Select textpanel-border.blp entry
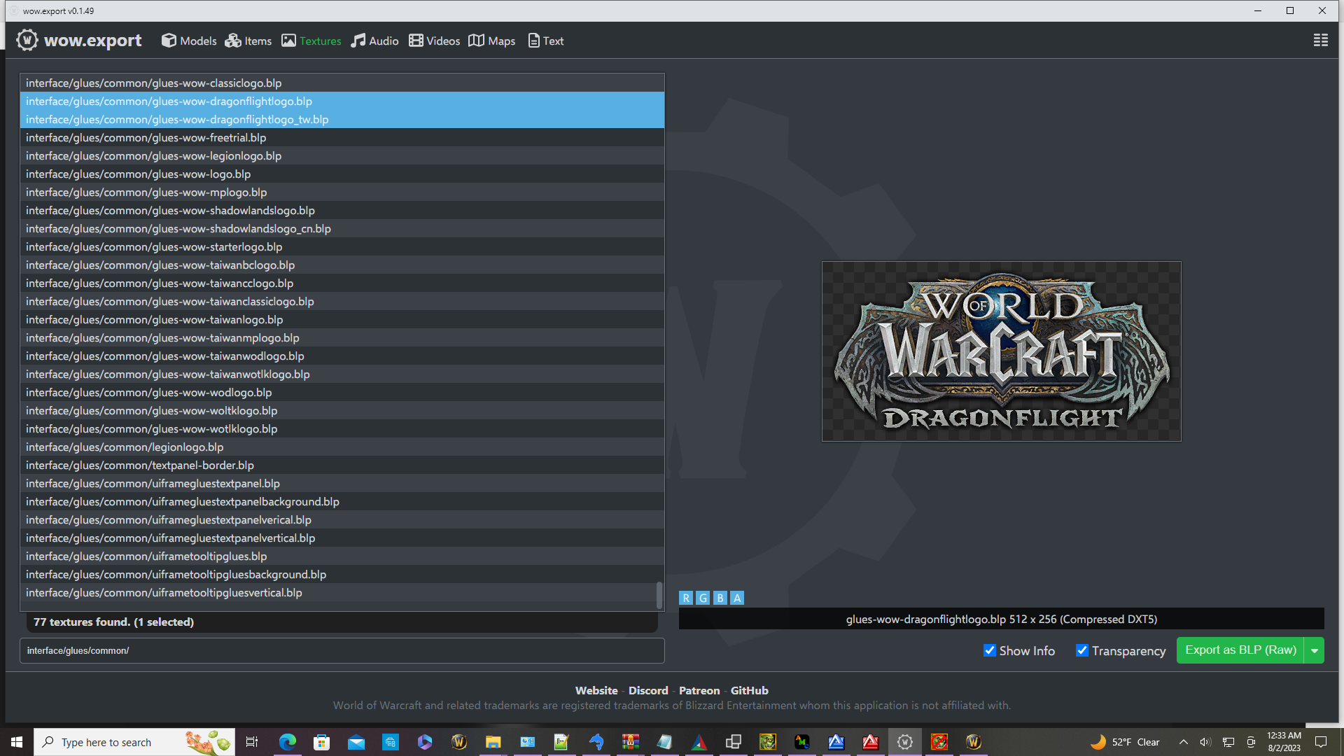Screen dimensions: 1344x756 342,465
